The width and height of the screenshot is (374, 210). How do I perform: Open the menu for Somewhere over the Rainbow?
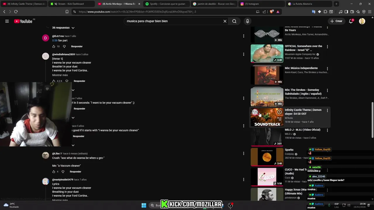(327, 47)
